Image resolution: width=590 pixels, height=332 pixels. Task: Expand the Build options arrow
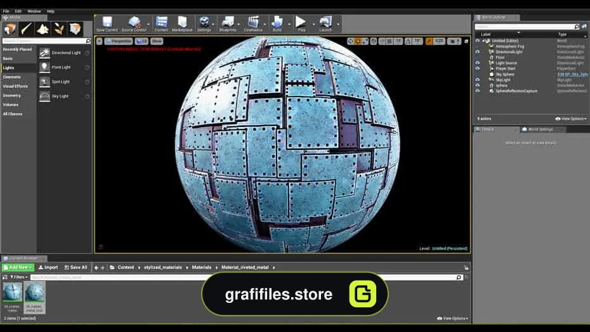click(x=289, y=25)
